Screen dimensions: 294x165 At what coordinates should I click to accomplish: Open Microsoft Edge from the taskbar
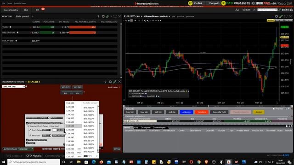click(x=94, y=162)
